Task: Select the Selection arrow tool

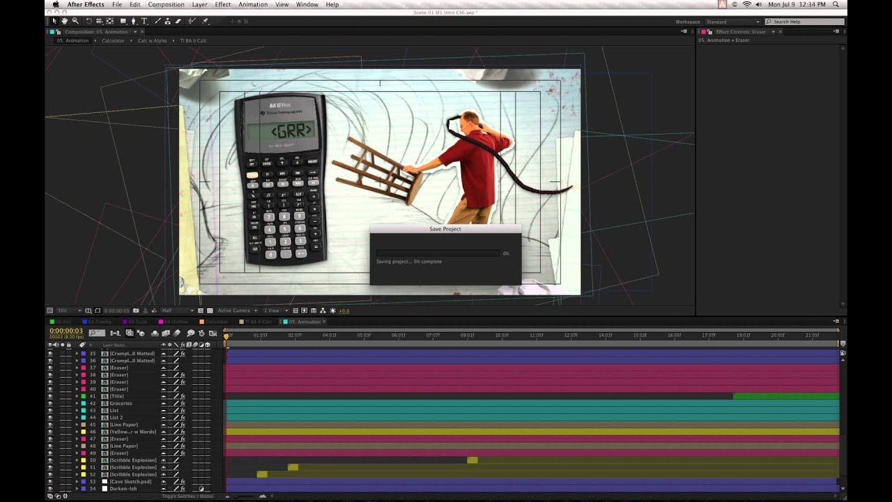Action: coord(54,22)
